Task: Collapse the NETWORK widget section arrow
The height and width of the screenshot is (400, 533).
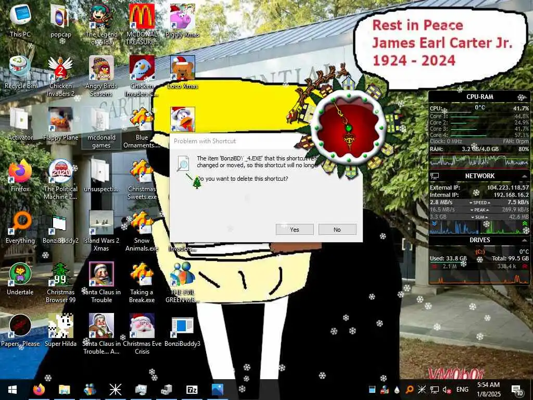Action: tap(525, 176)
